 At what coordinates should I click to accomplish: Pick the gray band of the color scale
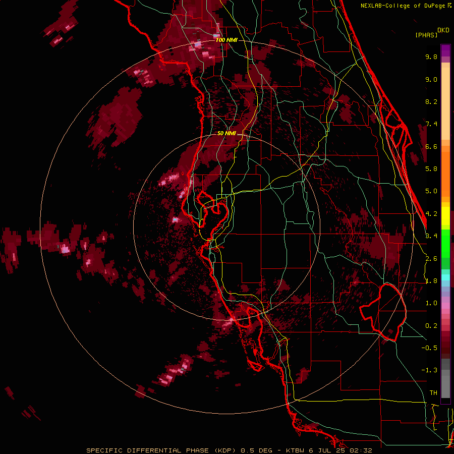pos(445,378)
